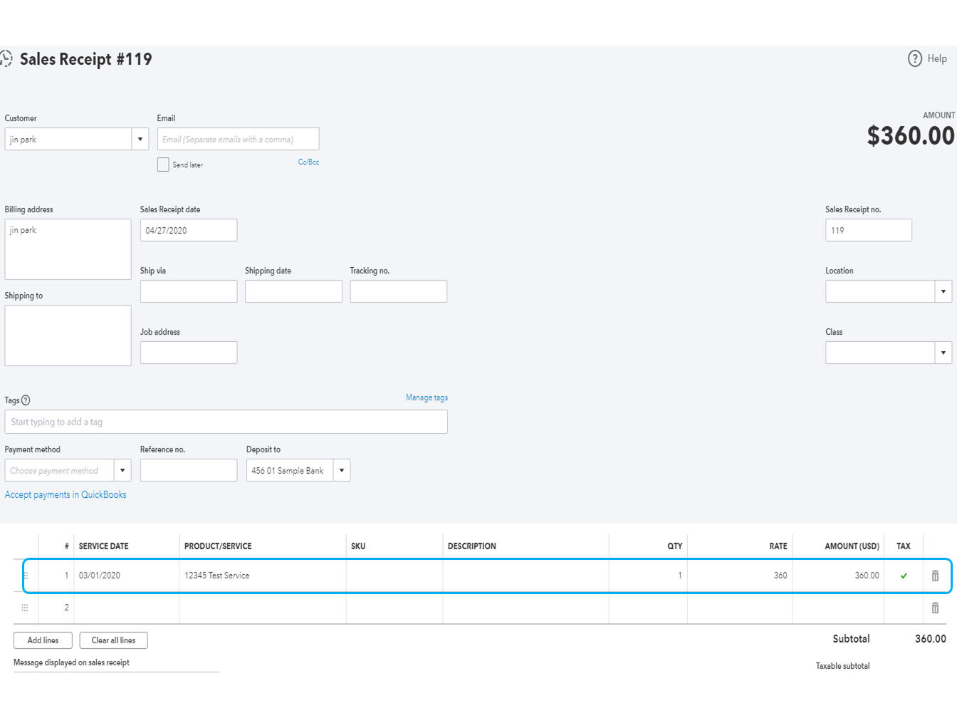Click the Cc/Bcc link
The height and width of the screenshot is (718, 957).
(x=308, y=162)
